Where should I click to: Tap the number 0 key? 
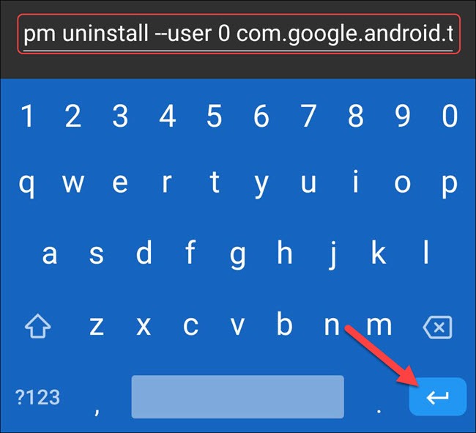point(450,116)
